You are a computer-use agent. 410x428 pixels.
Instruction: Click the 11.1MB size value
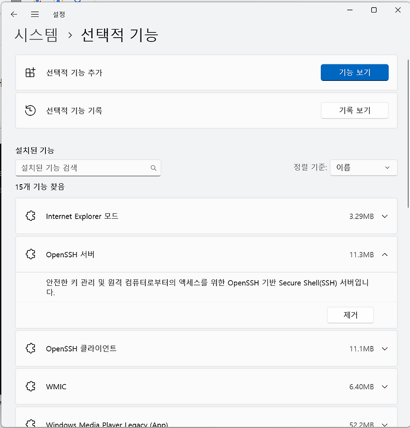[361, 349]
